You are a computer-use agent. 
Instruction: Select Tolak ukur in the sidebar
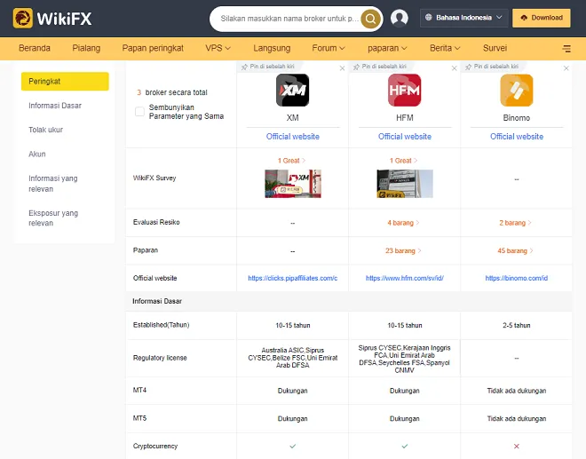tap(45, 131)
